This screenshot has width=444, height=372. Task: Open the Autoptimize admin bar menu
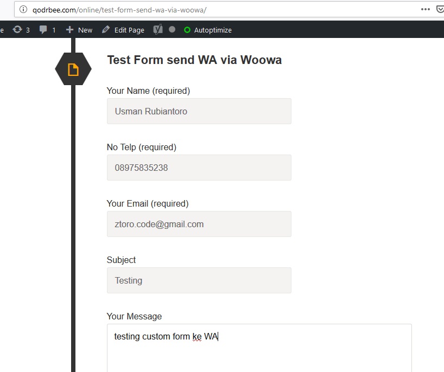(x=207, y=30)
